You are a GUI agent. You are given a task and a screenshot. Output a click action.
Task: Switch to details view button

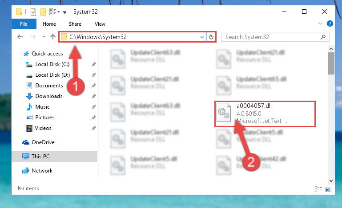tap(318, 189)
